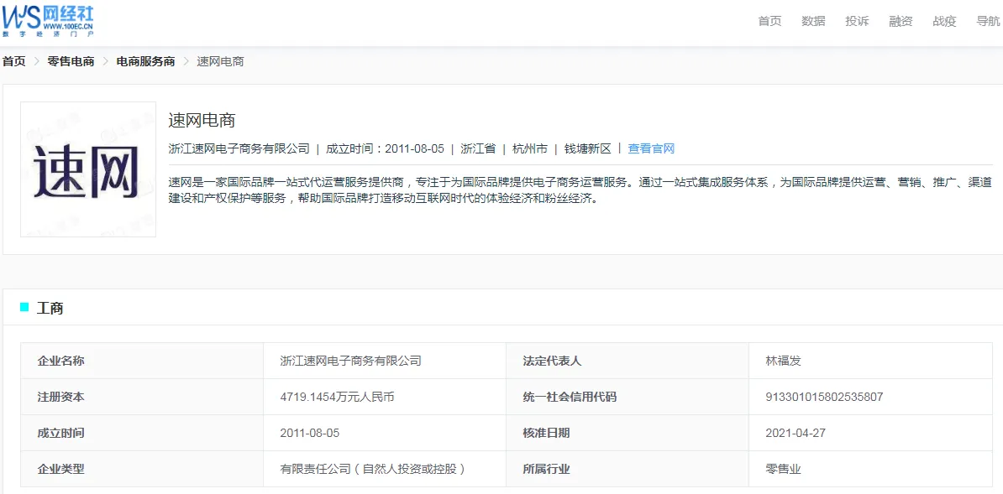
Task: Go to 零售电商 in the breadcrumb
Action: (71, 62)
